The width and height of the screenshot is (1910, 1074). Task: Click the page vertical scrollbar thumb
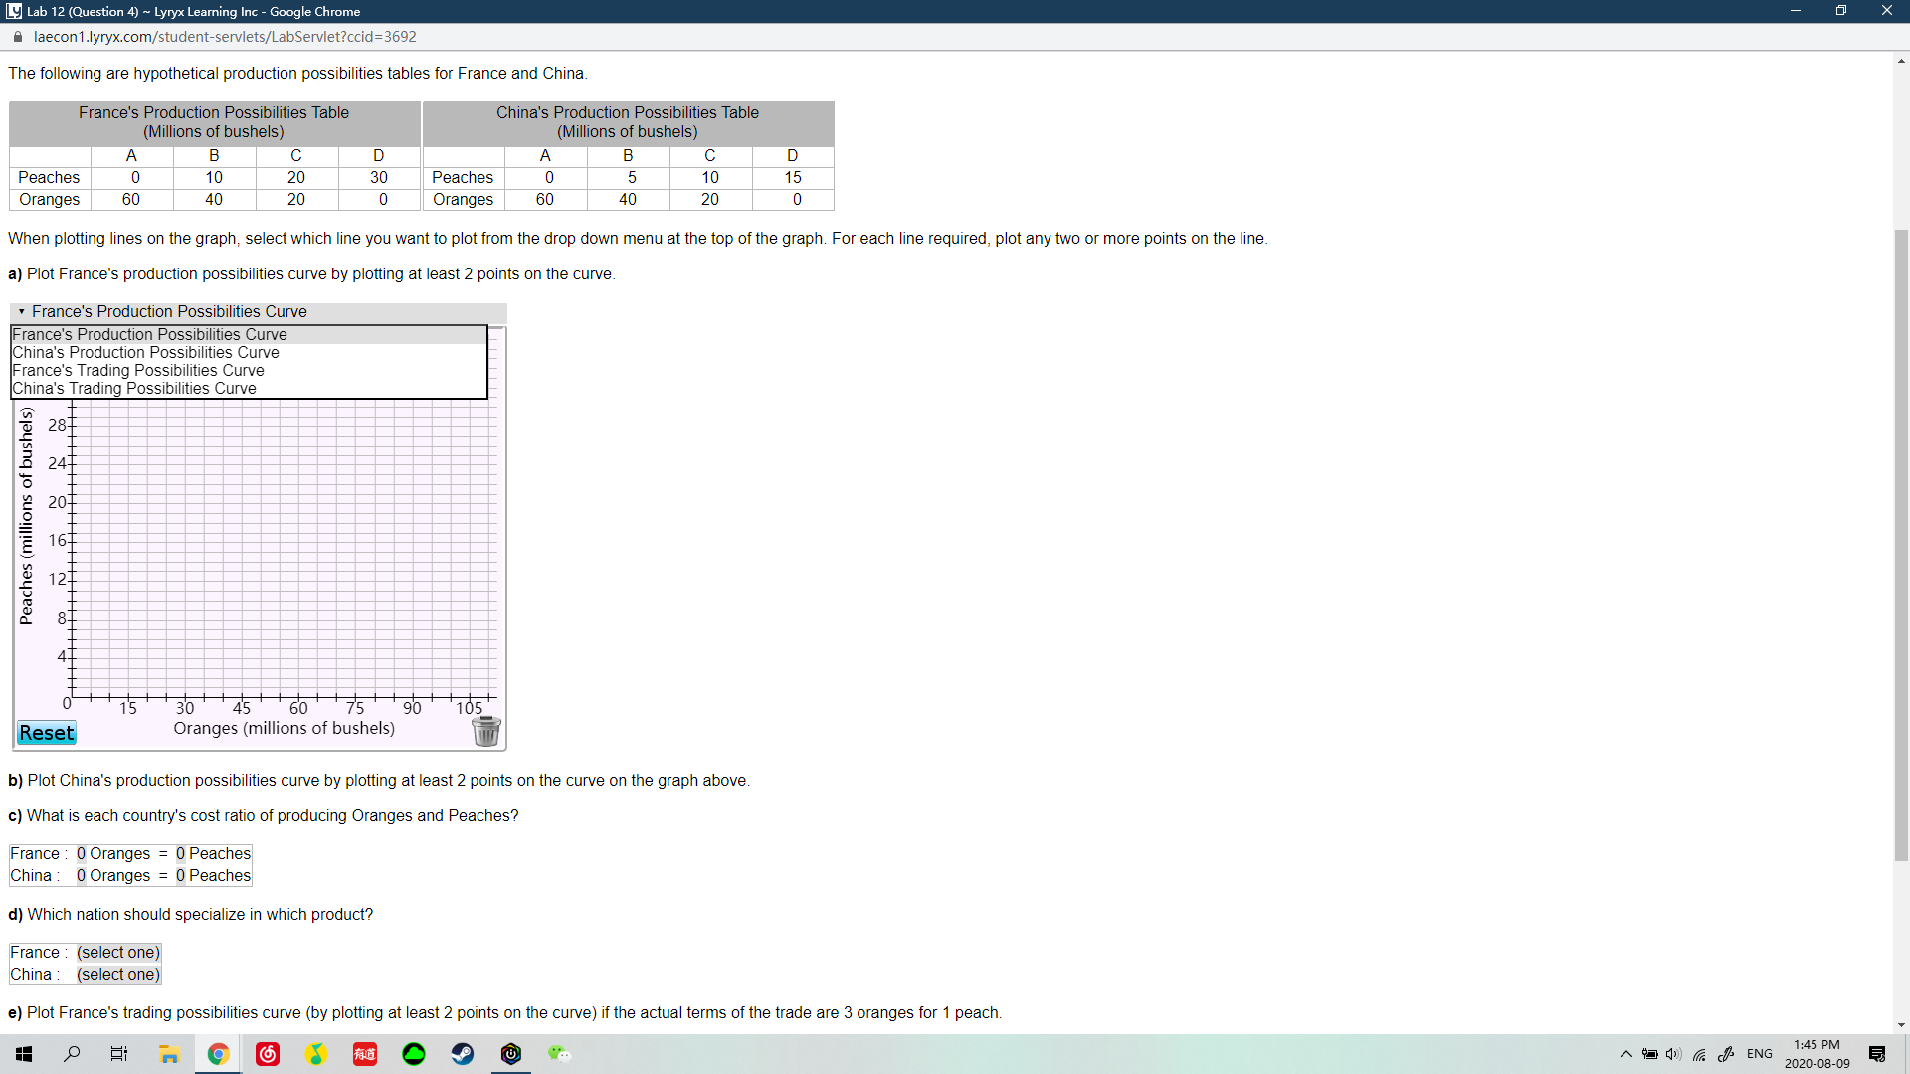point(1901,545)
